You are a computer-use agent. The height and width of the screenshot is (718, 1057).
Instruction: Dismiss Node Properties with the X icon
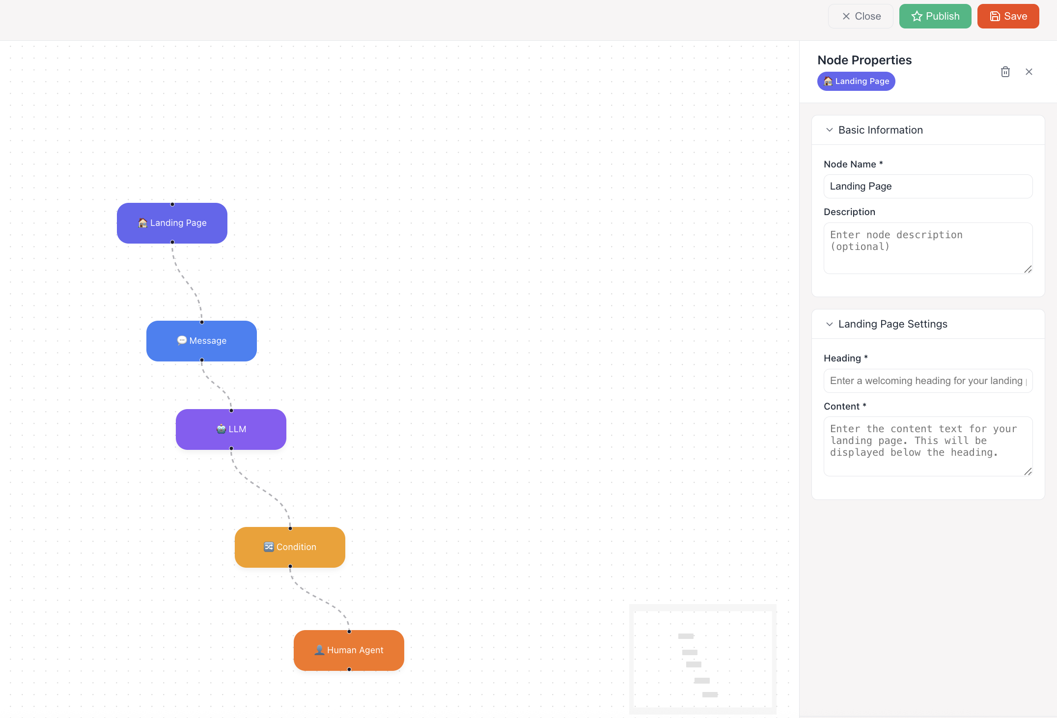pyautogui.click(x=1029, y=72)
